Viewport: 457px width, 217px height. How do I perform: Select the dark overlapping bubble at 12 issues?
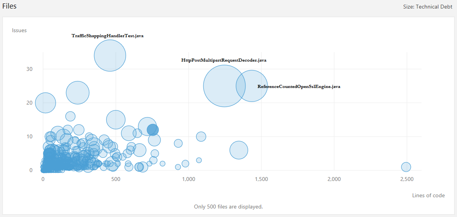pyautogui.click(x=152, y=130)
